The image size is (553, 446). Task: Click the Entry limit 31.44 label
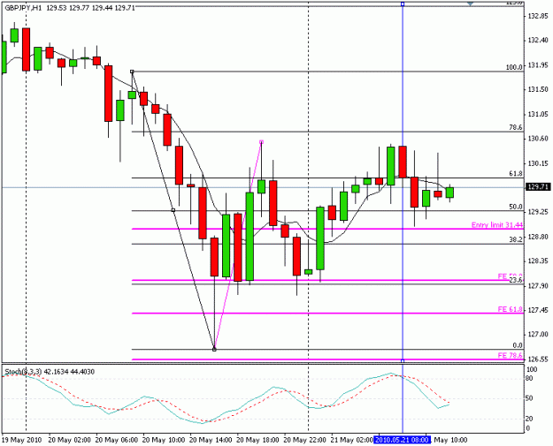click(497, 224)
